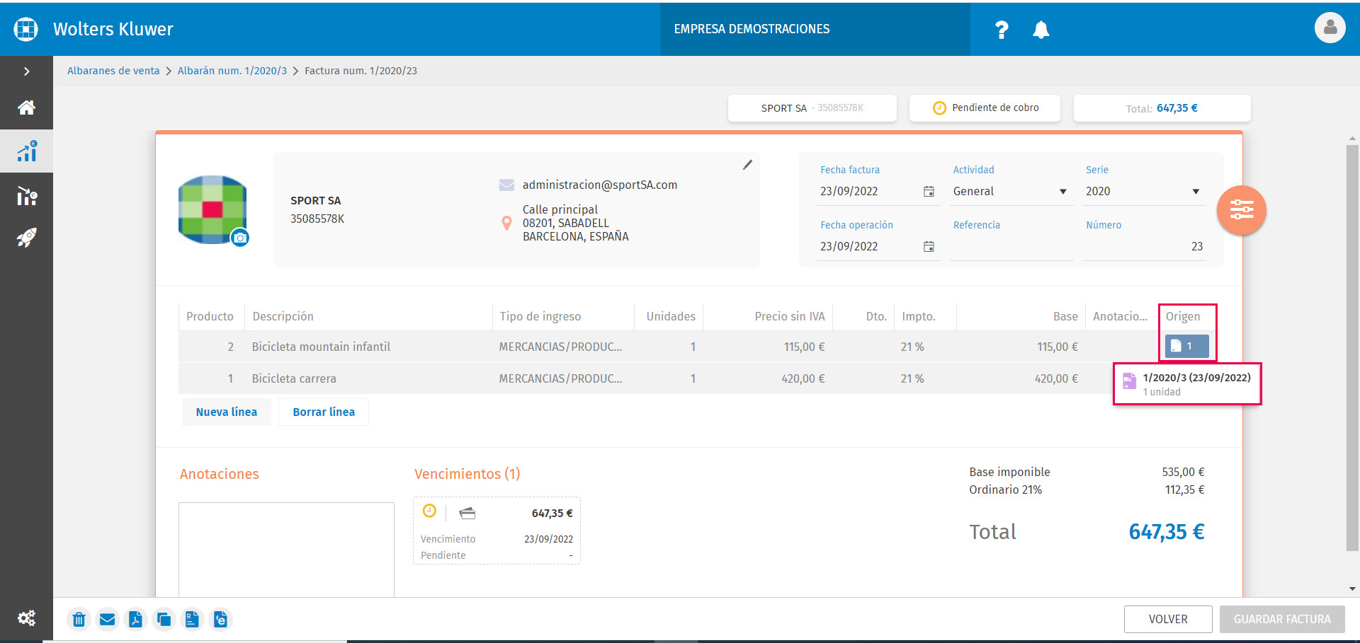Select the Bicicleta carrera line description

[x=294, y=378]
